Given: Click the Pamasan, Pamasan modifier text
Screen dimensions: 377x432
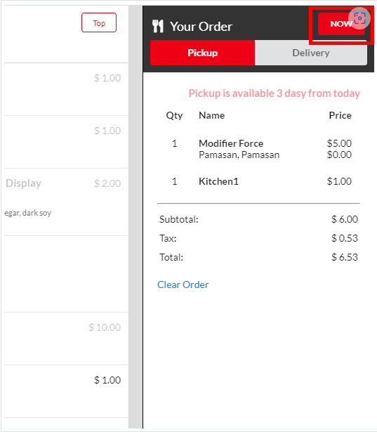Looking at the screenshot, I should click(x=239, y=155).
